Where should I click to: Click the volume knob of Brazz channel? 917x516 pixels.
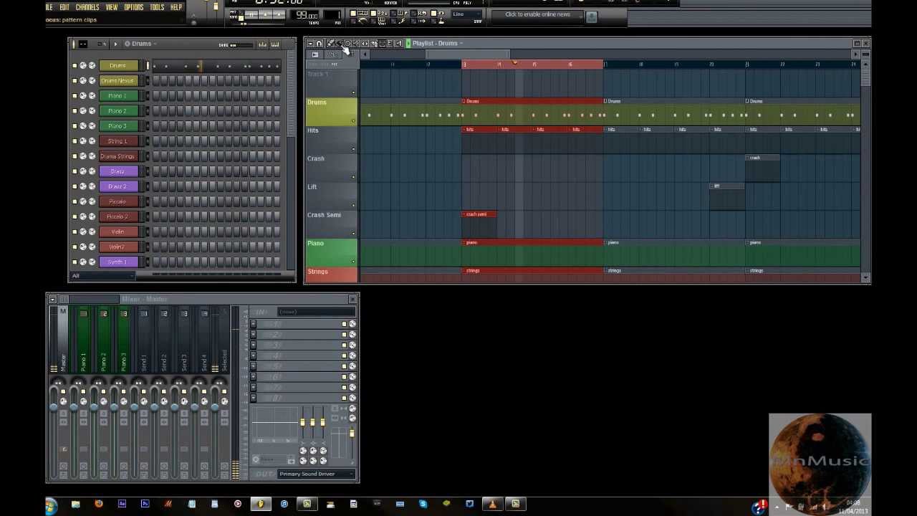92,171
